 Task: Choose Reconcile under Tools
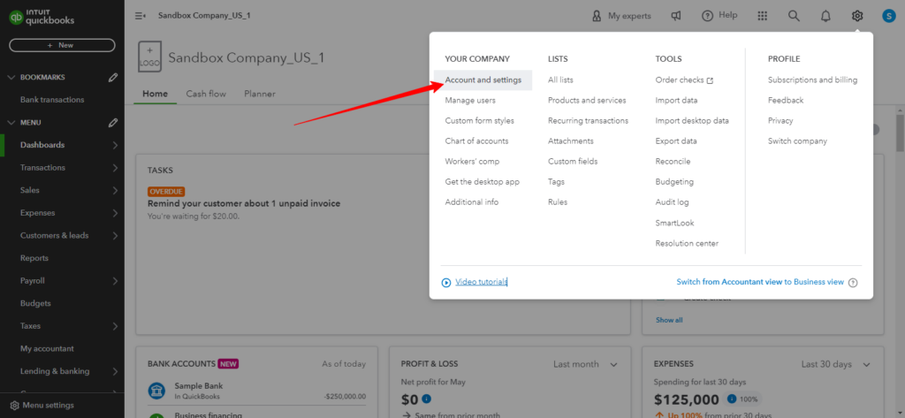tap(673, 162)
